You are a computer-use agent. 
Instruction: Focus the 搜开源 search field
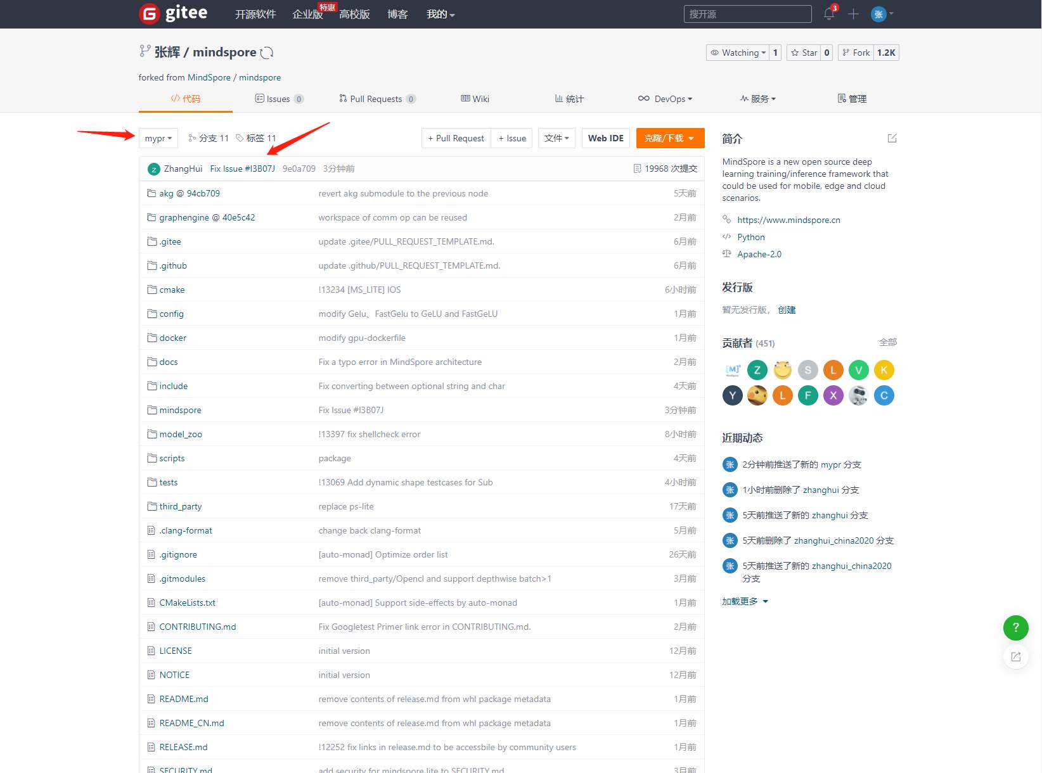748,14
